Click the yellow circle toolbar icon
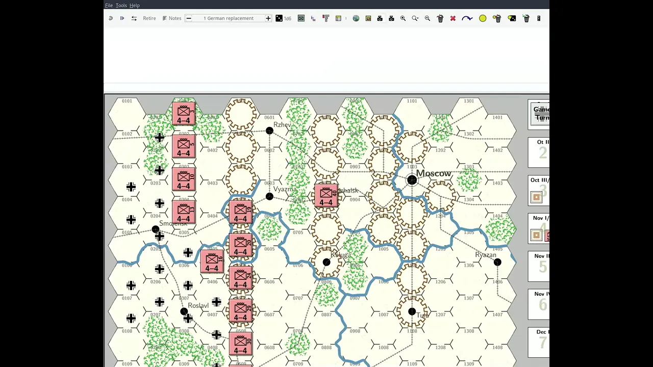 [x=483, y=18]
